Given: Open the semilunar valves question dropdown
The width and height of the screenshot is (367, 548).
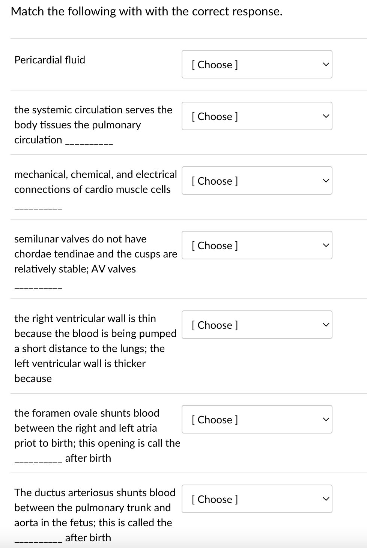Looking at the screenshot, I should [x=257, y=245].
